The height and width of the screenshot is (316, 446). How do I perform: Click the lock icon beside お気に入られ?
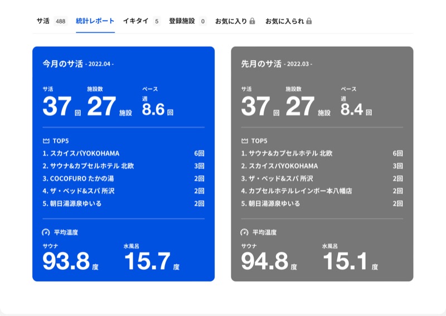tap(309, 21)
